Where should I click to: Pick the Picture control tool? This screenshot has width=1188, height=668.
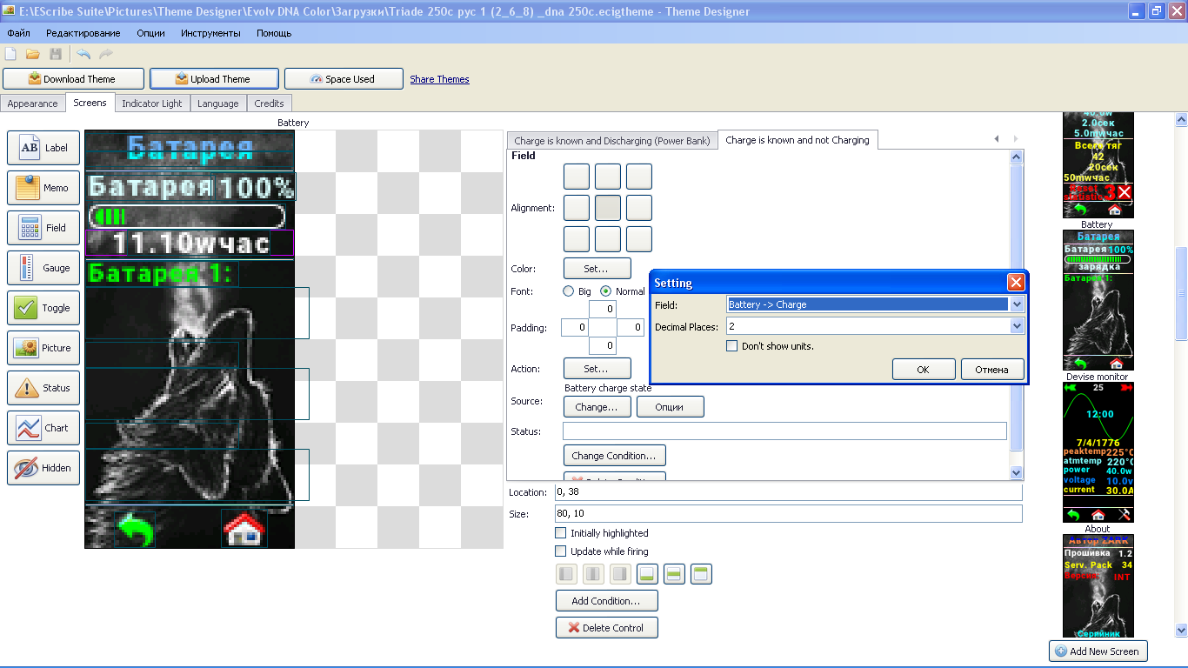(x=43, y=348)
